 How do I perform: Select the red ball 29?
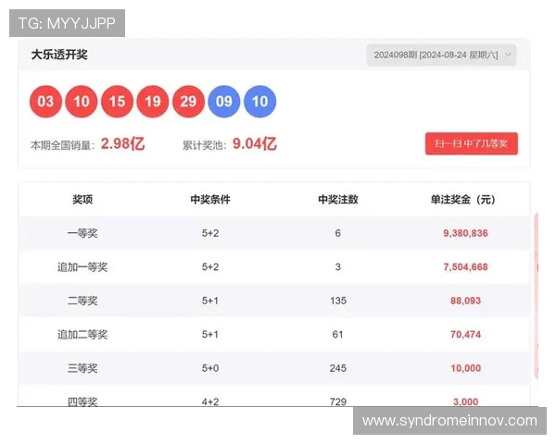click(188, 101)
